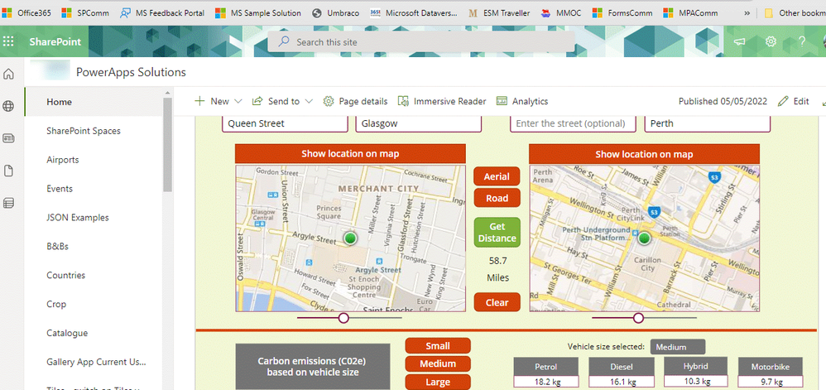Click the home icon in the left rail
The image size is (826, 390).
click(8, 75)
